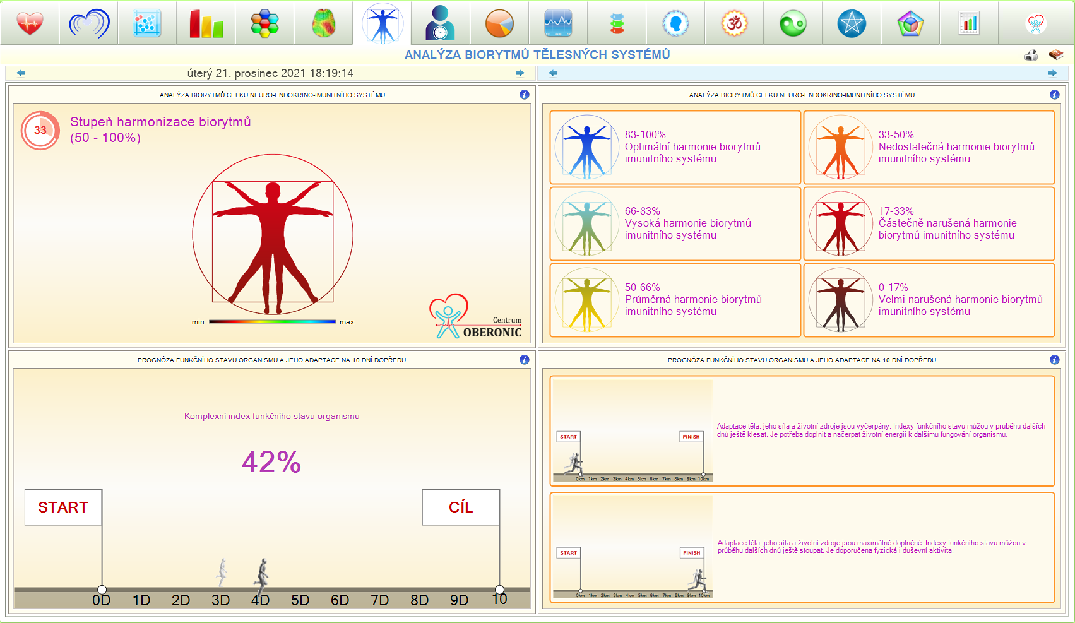The height and width of the screenshot is (623, 1075).
Task: Click the Oberonic heart logo icon in toolbar
Action: click(1036, 23)
